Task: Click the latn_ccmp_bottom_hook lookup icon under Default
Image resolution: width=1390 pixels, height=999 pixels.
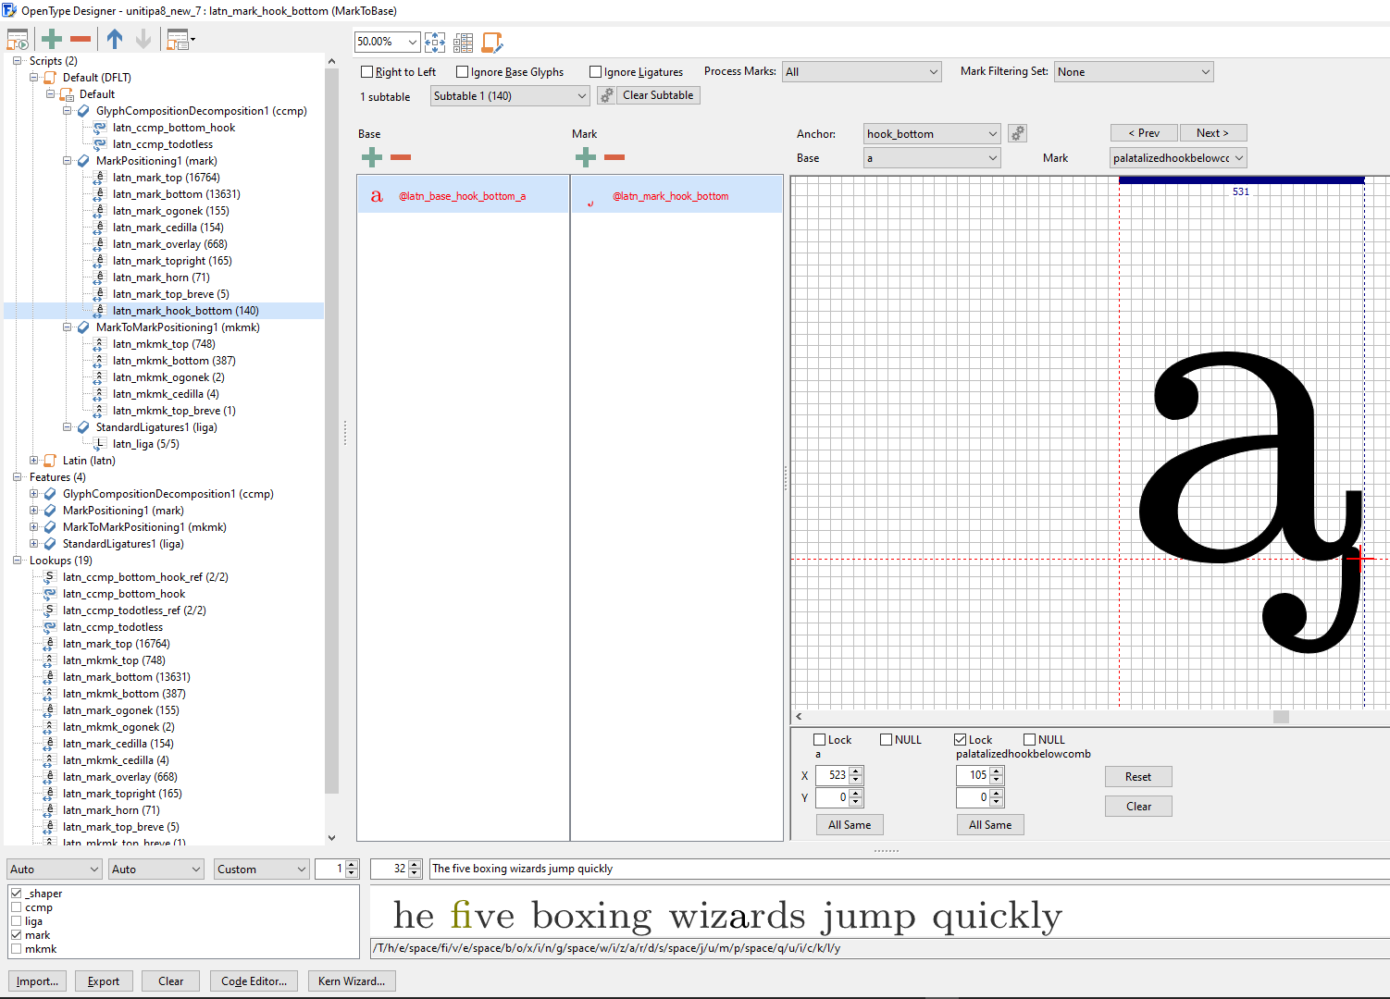Action: 100,128
